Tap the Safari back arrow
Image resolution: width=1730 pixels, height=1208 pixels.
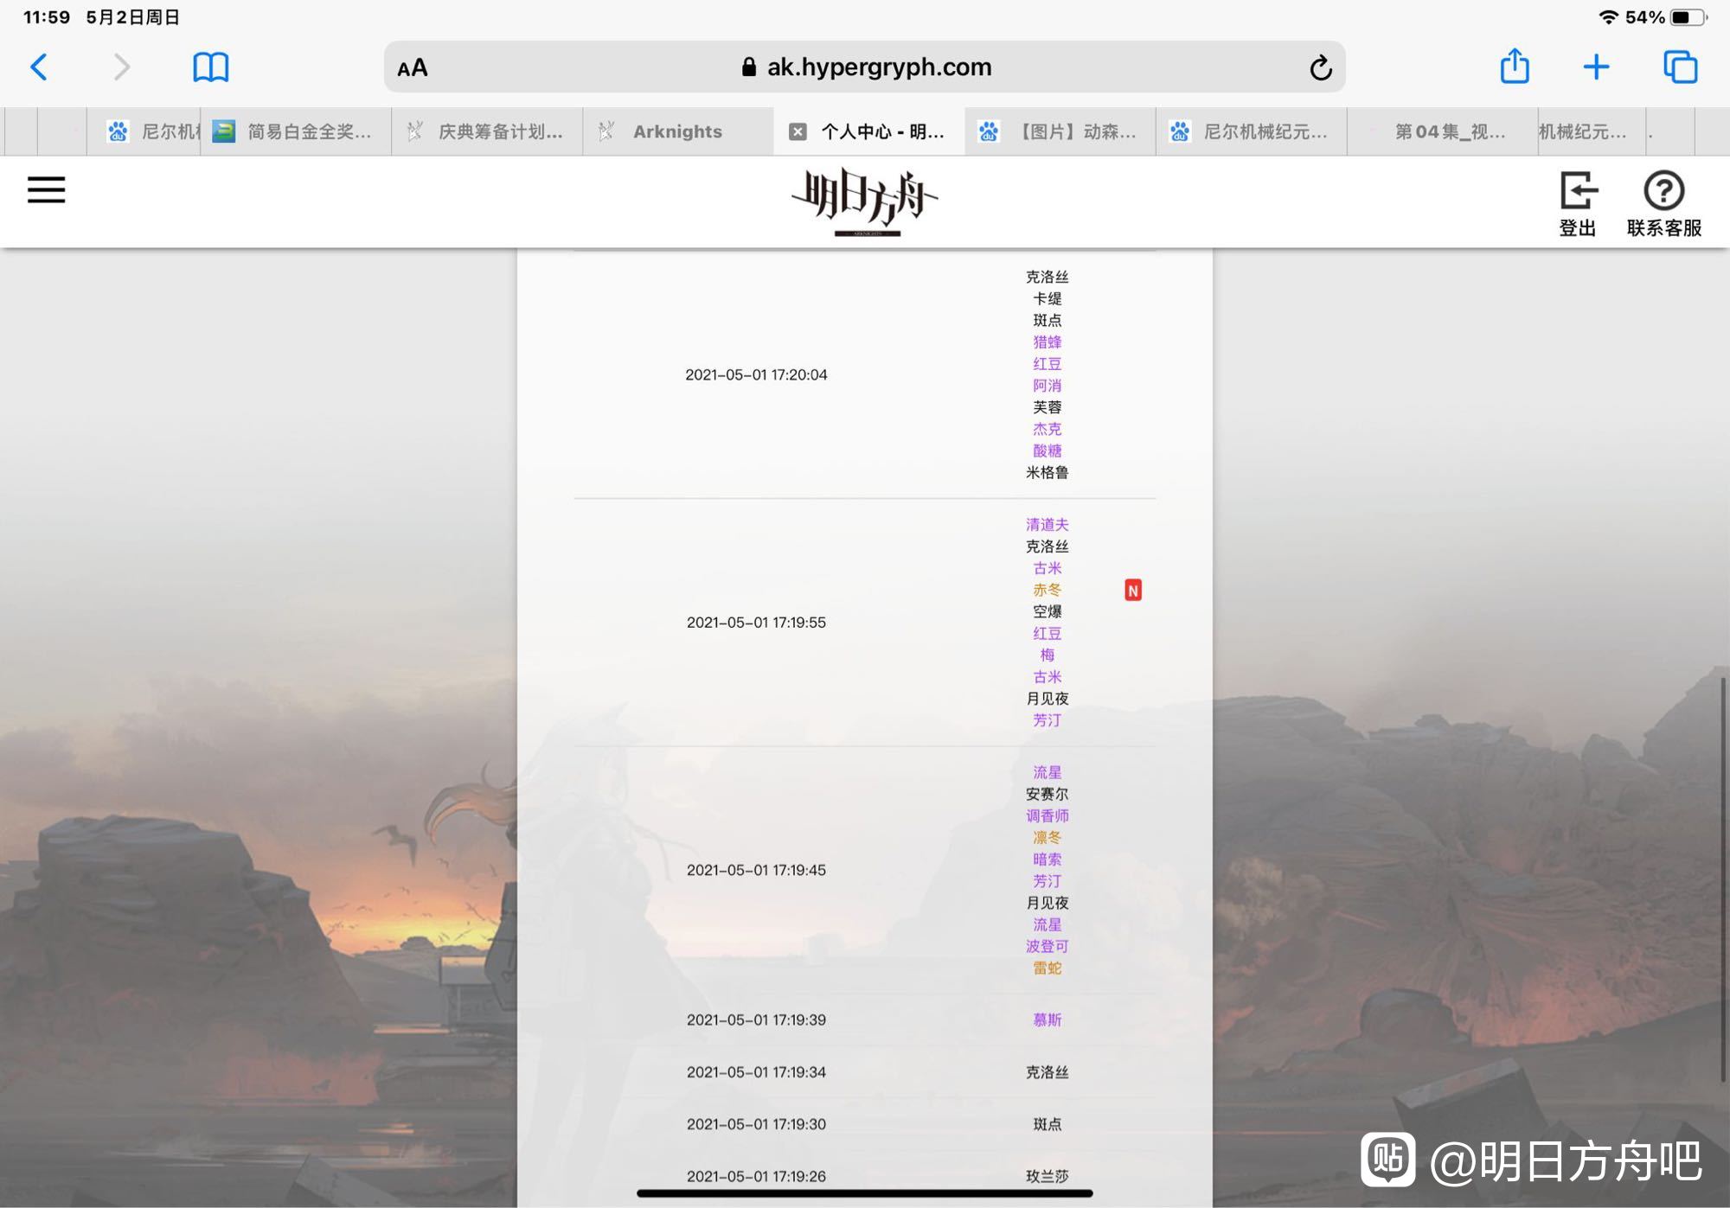point(39,67)
